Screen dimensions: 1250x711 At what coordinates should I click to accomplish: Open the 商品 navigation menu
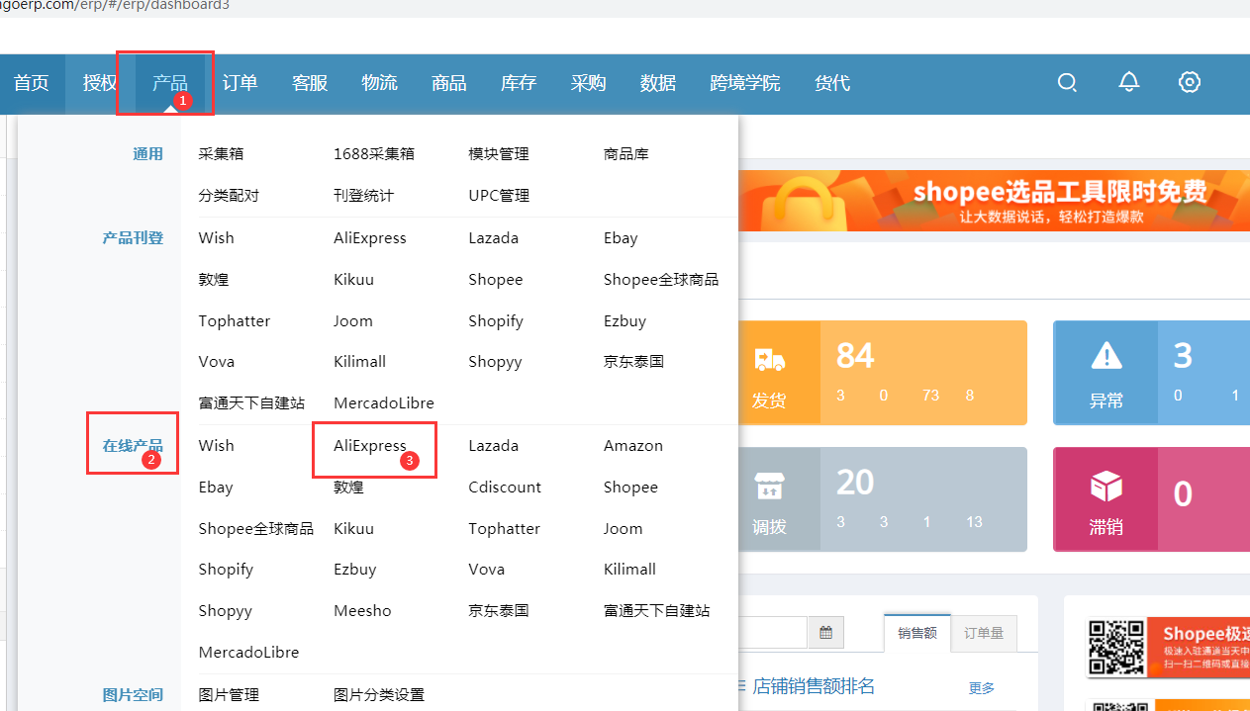coord(449,83)
